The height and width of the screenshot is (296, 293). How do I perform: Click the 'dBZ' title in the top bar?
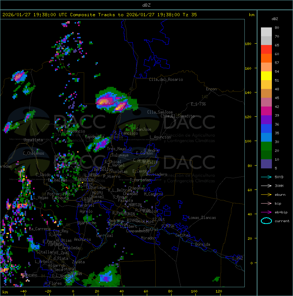(x=146, y=5)
